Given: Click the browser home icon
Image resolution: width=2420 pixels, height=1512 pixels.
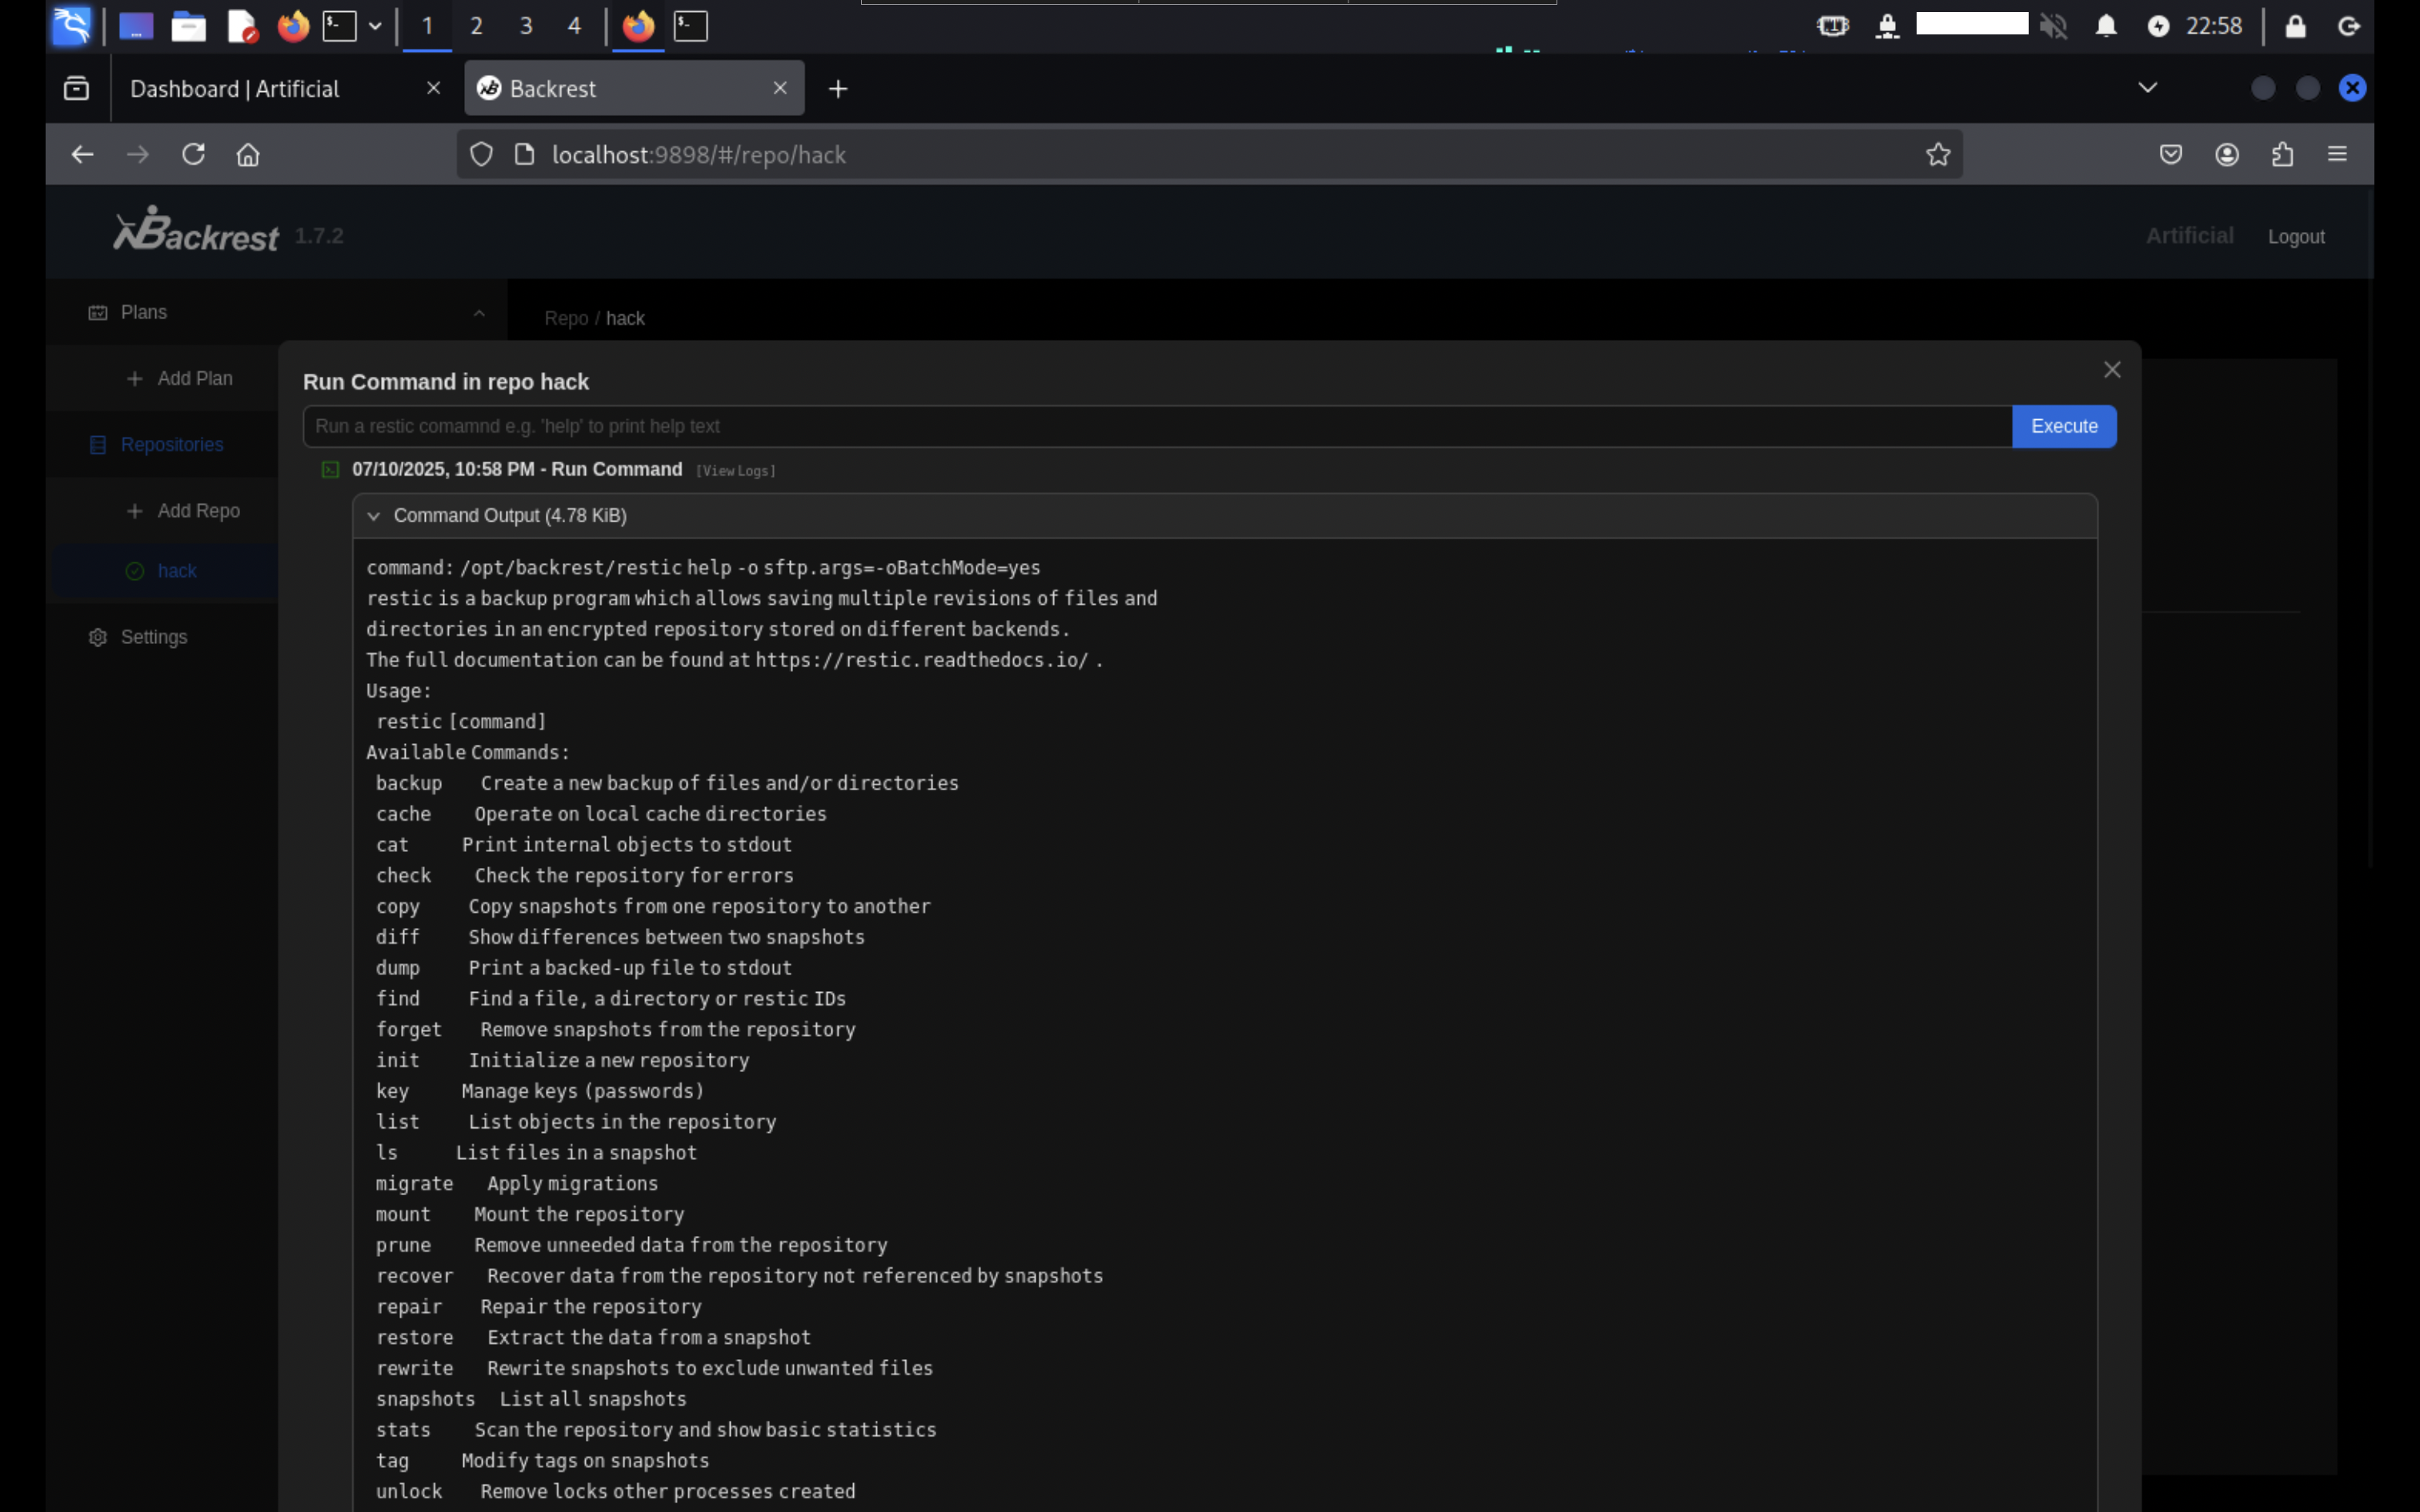Looking at the screenshot, I should (248, 154).
